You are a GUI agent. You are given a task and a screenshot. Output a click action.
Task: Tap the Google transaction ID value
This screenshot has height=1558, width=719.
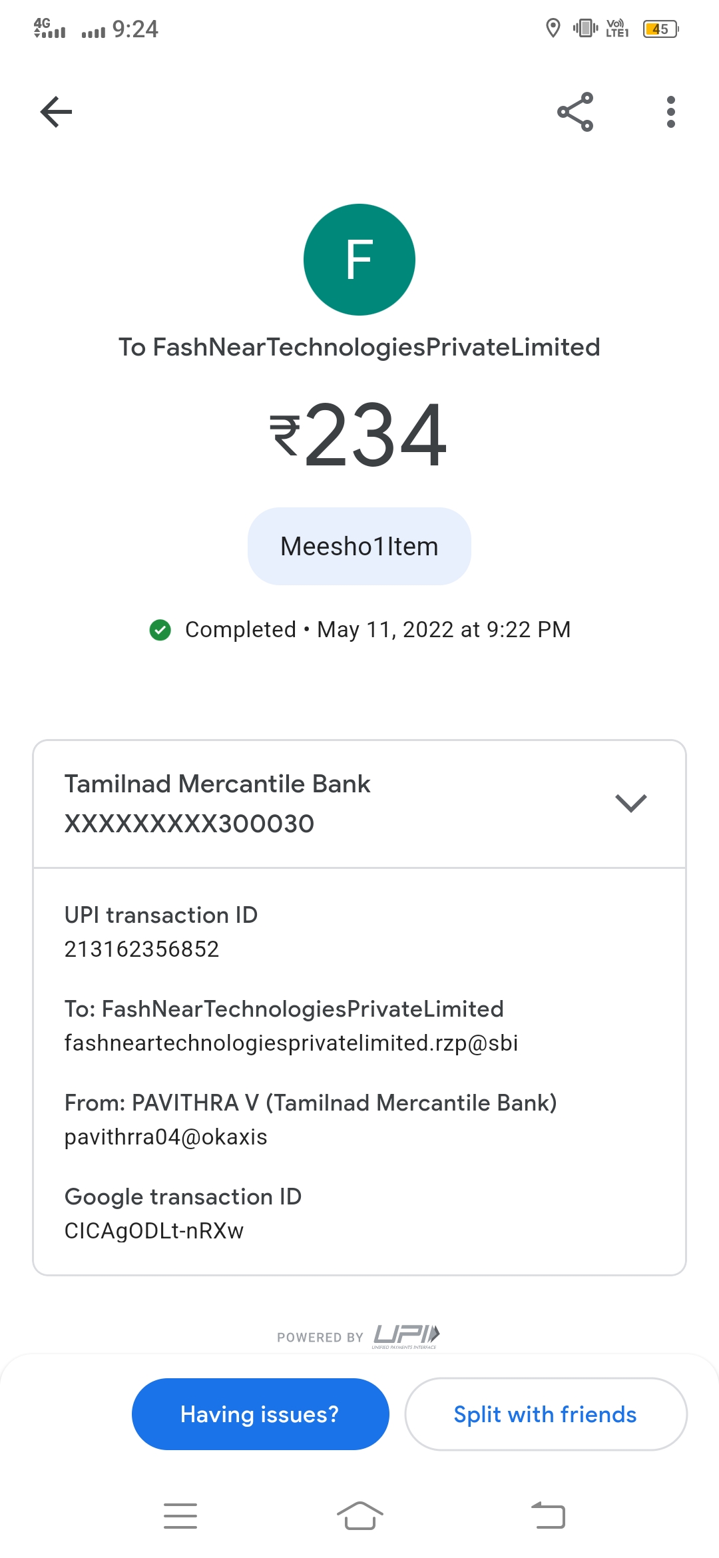[154, 1230]
